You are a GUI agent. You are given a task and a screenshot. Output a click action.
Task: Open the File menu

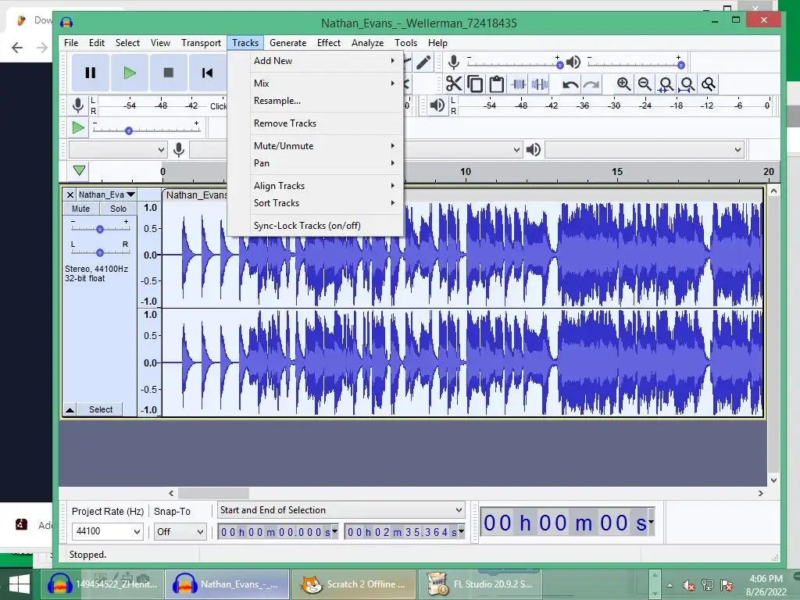tap(71, 43)
